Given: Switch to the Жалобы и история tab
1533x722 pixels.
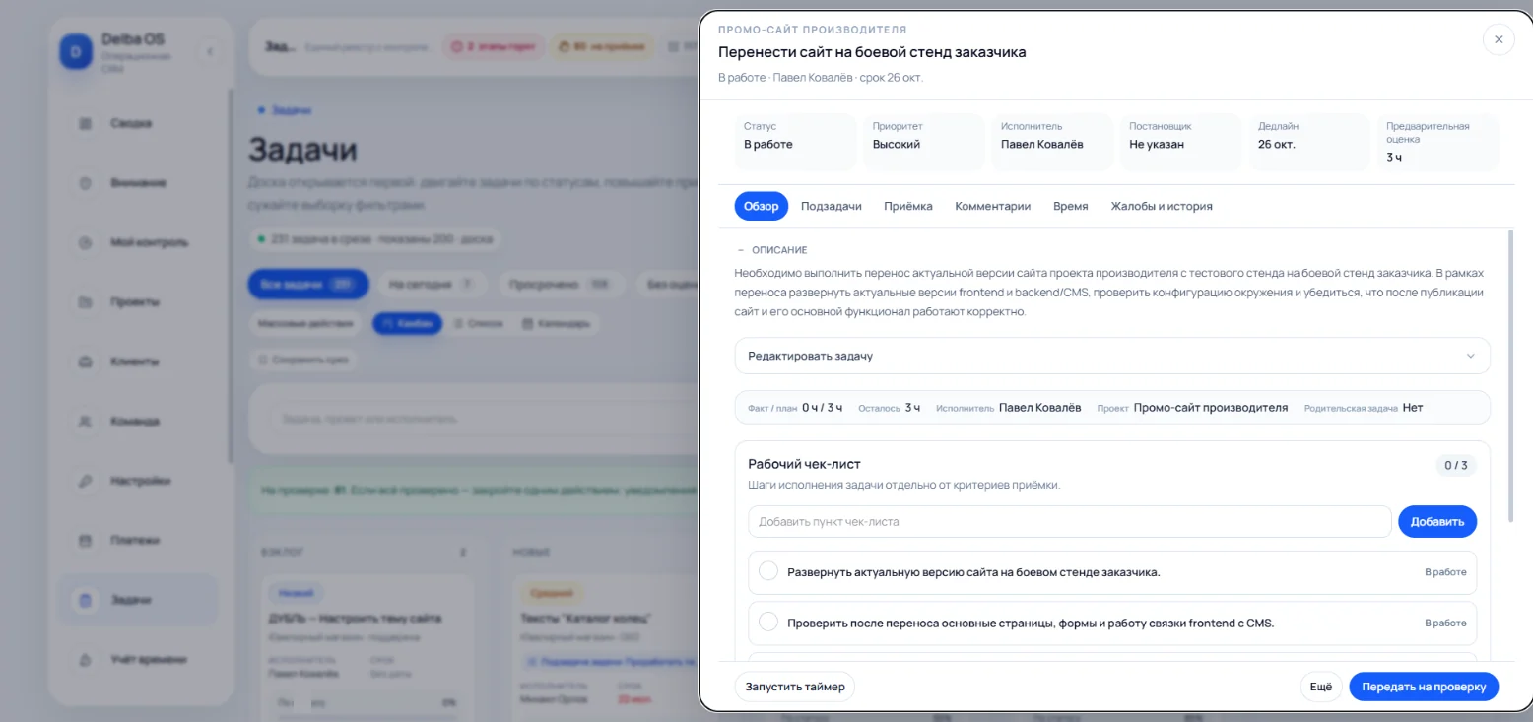Looking at the screenshot, I should pos(1162,206).
